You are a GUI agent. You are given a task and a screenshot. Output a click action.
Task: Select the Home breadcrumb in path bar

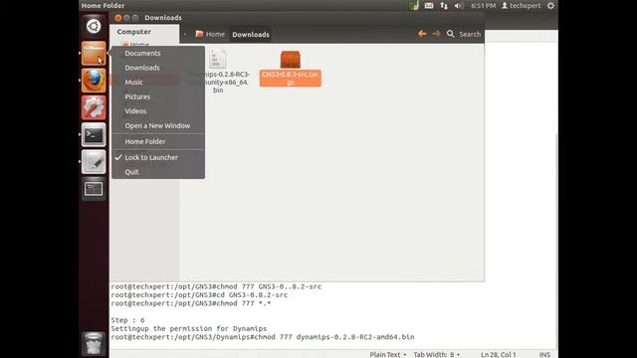[x=210, y=35]
